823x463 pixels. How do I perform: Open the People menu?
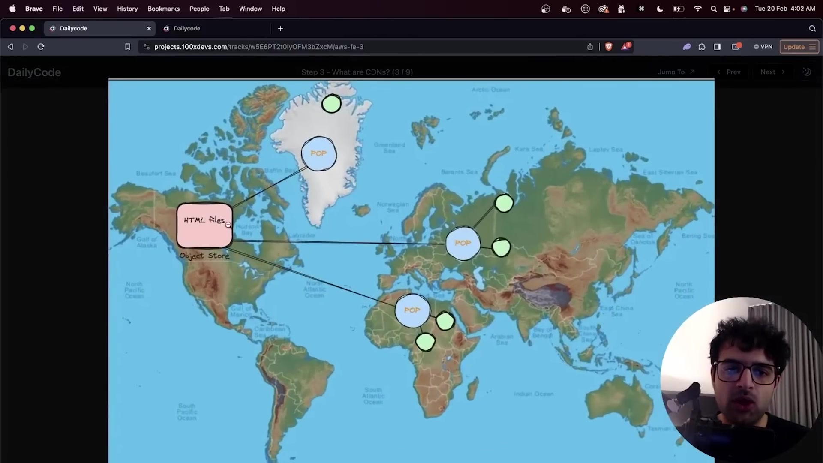(199, 9)
